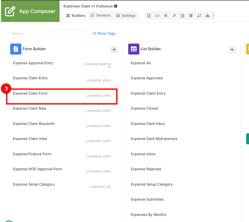Open the Expense Claim View form

pyautogui.click(x=30, y=139)
